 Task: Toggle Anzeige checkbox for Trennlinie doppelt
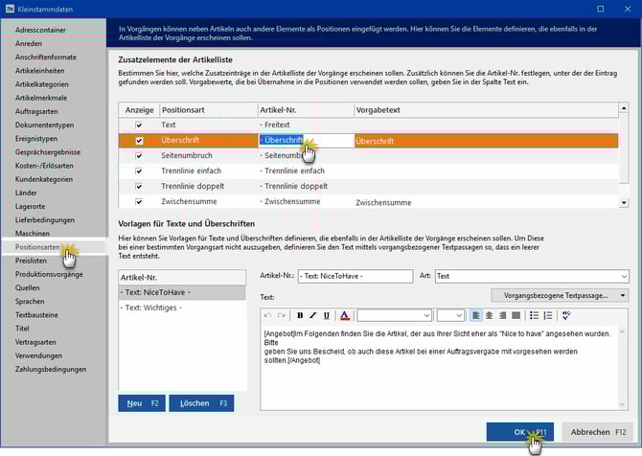coord(140,187)
